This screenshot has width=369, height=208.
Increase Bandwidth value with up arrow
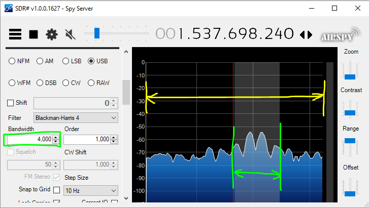pos(56,137)
